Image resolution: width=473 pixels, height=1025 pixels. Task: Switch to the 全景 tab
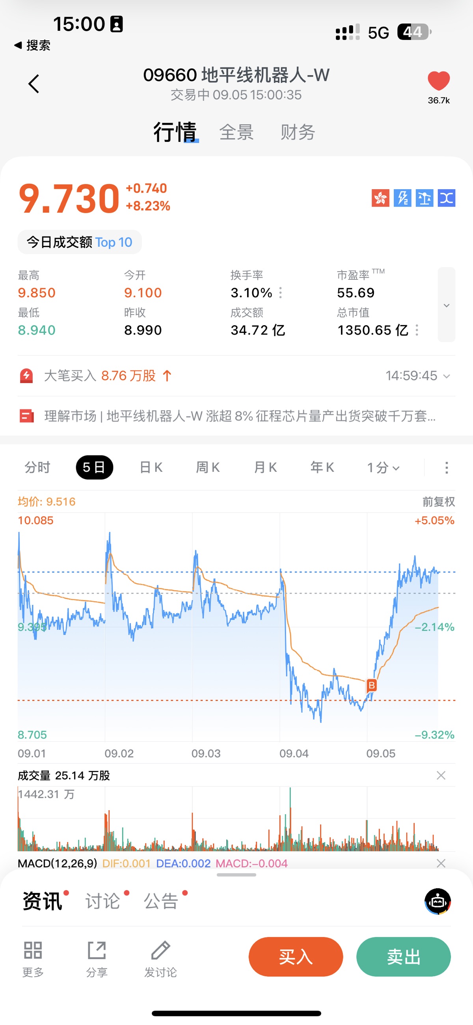coord(236,132)
